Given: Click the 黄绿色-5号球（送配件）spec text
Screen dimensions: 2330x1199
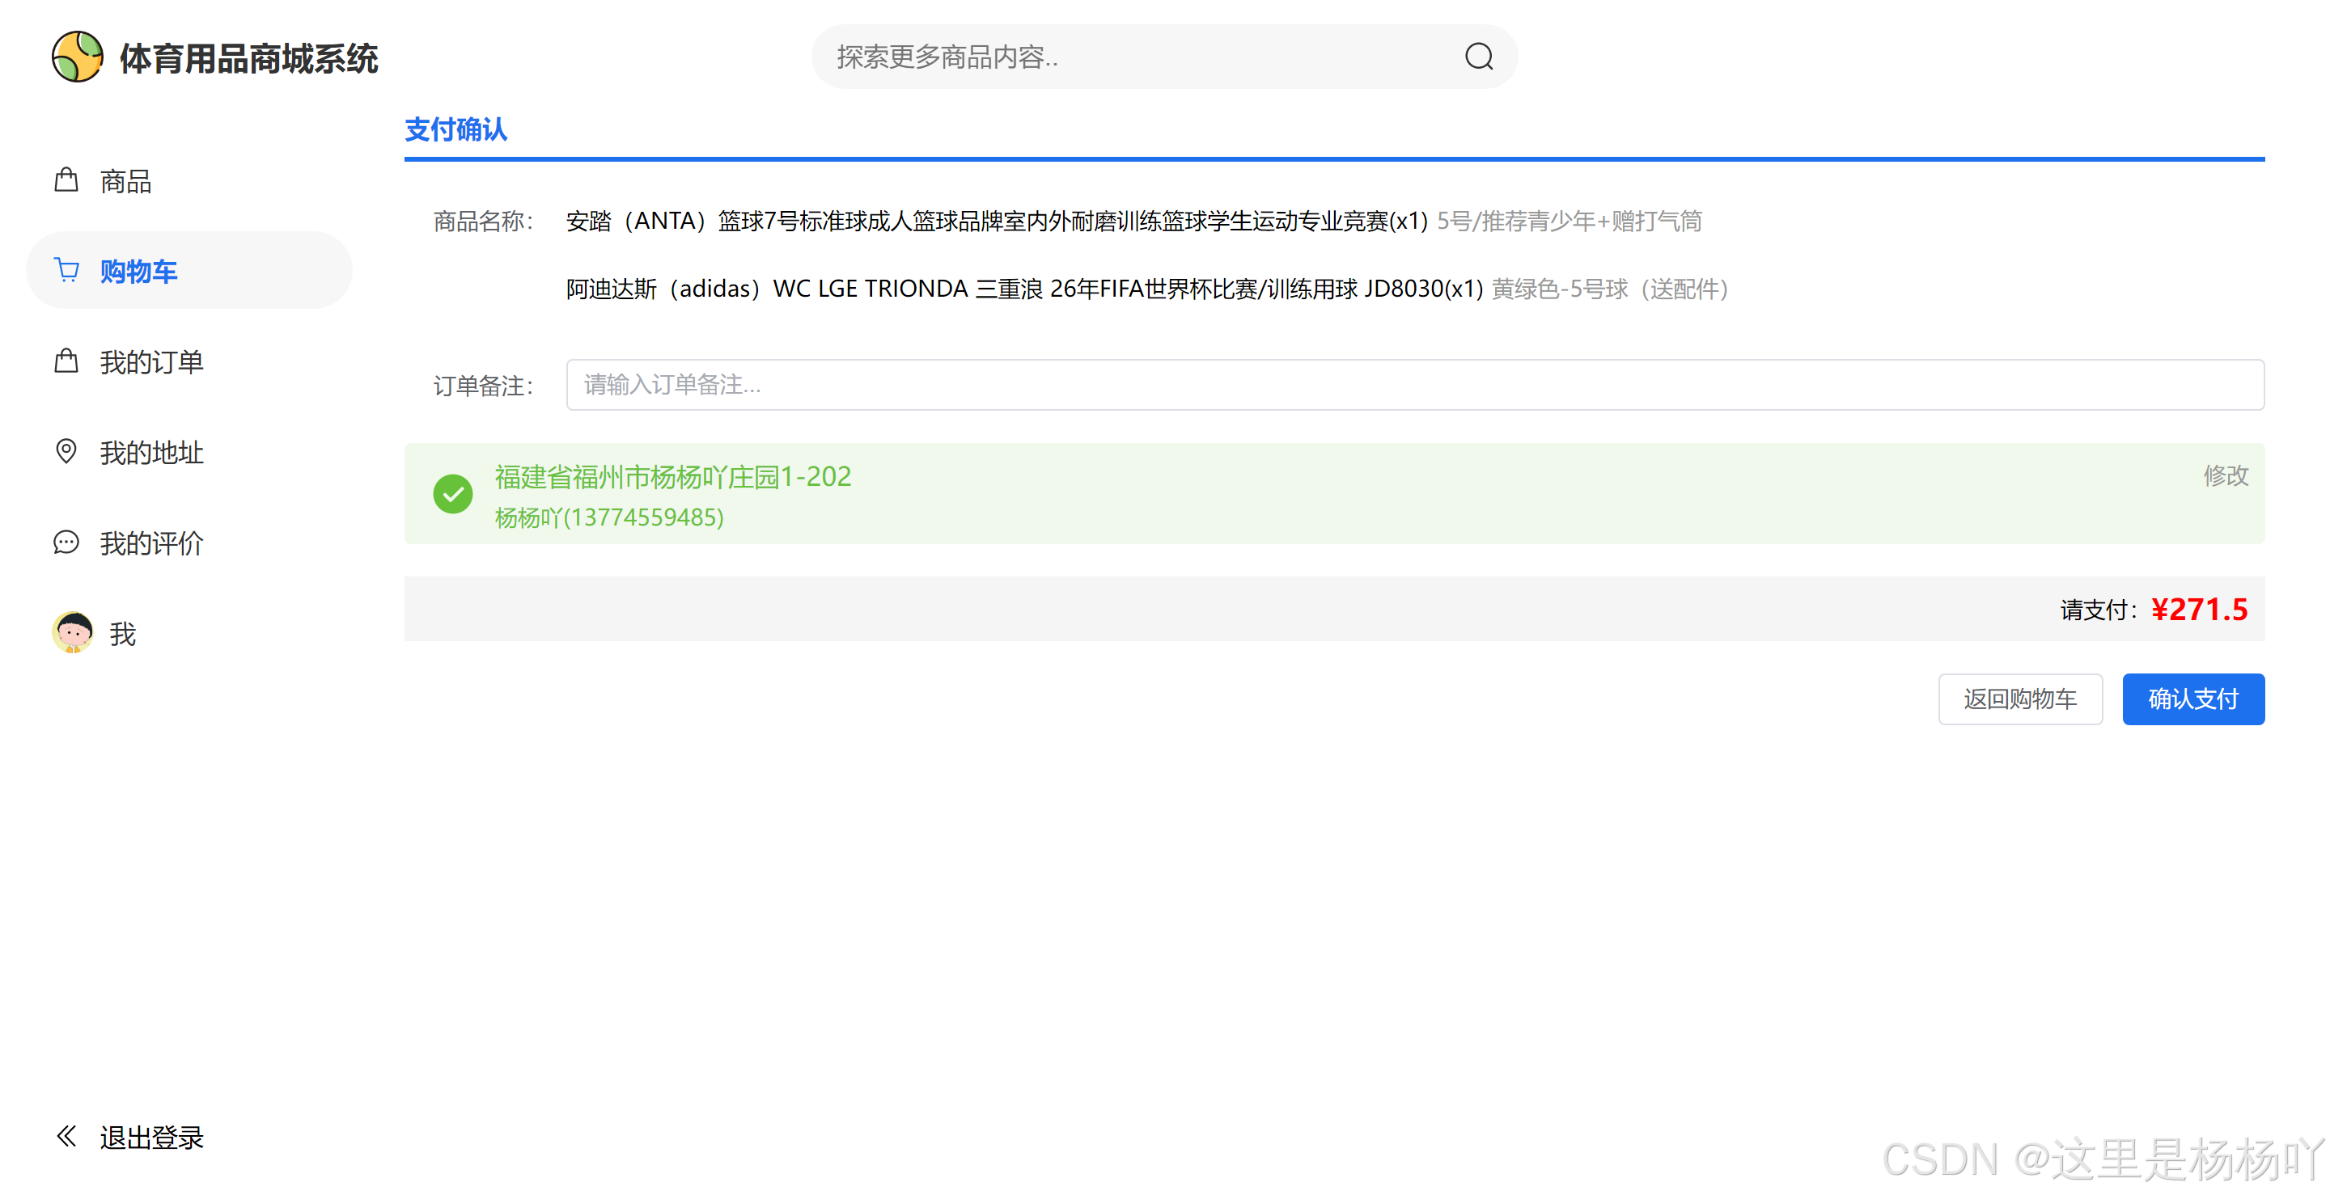Looking at the screenshot, I should point(1610,289).
